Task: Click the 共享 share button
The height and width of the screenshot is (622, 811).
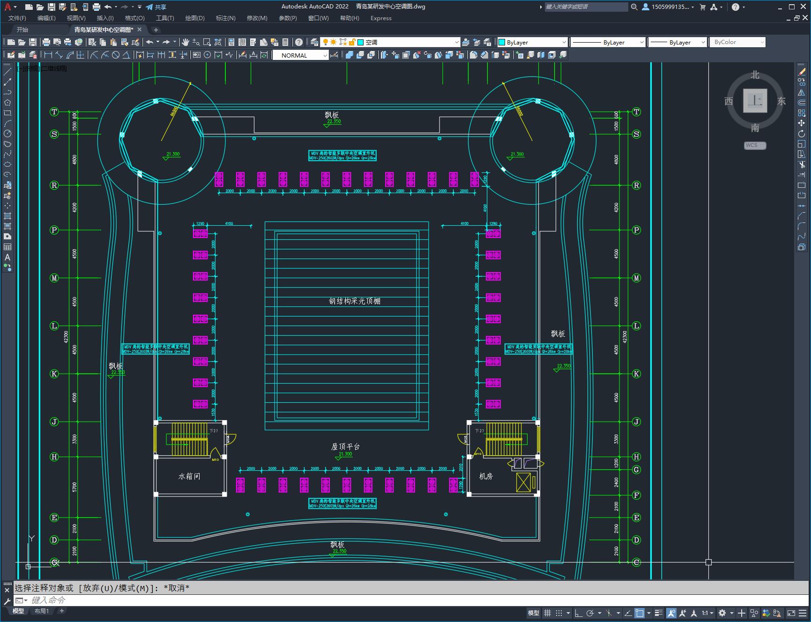Action: 156,7
